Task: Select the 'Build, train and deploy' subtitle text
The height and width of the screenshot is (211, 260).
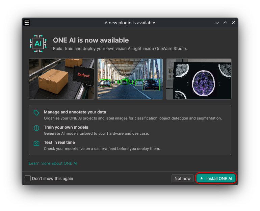Action: [120, 49]
